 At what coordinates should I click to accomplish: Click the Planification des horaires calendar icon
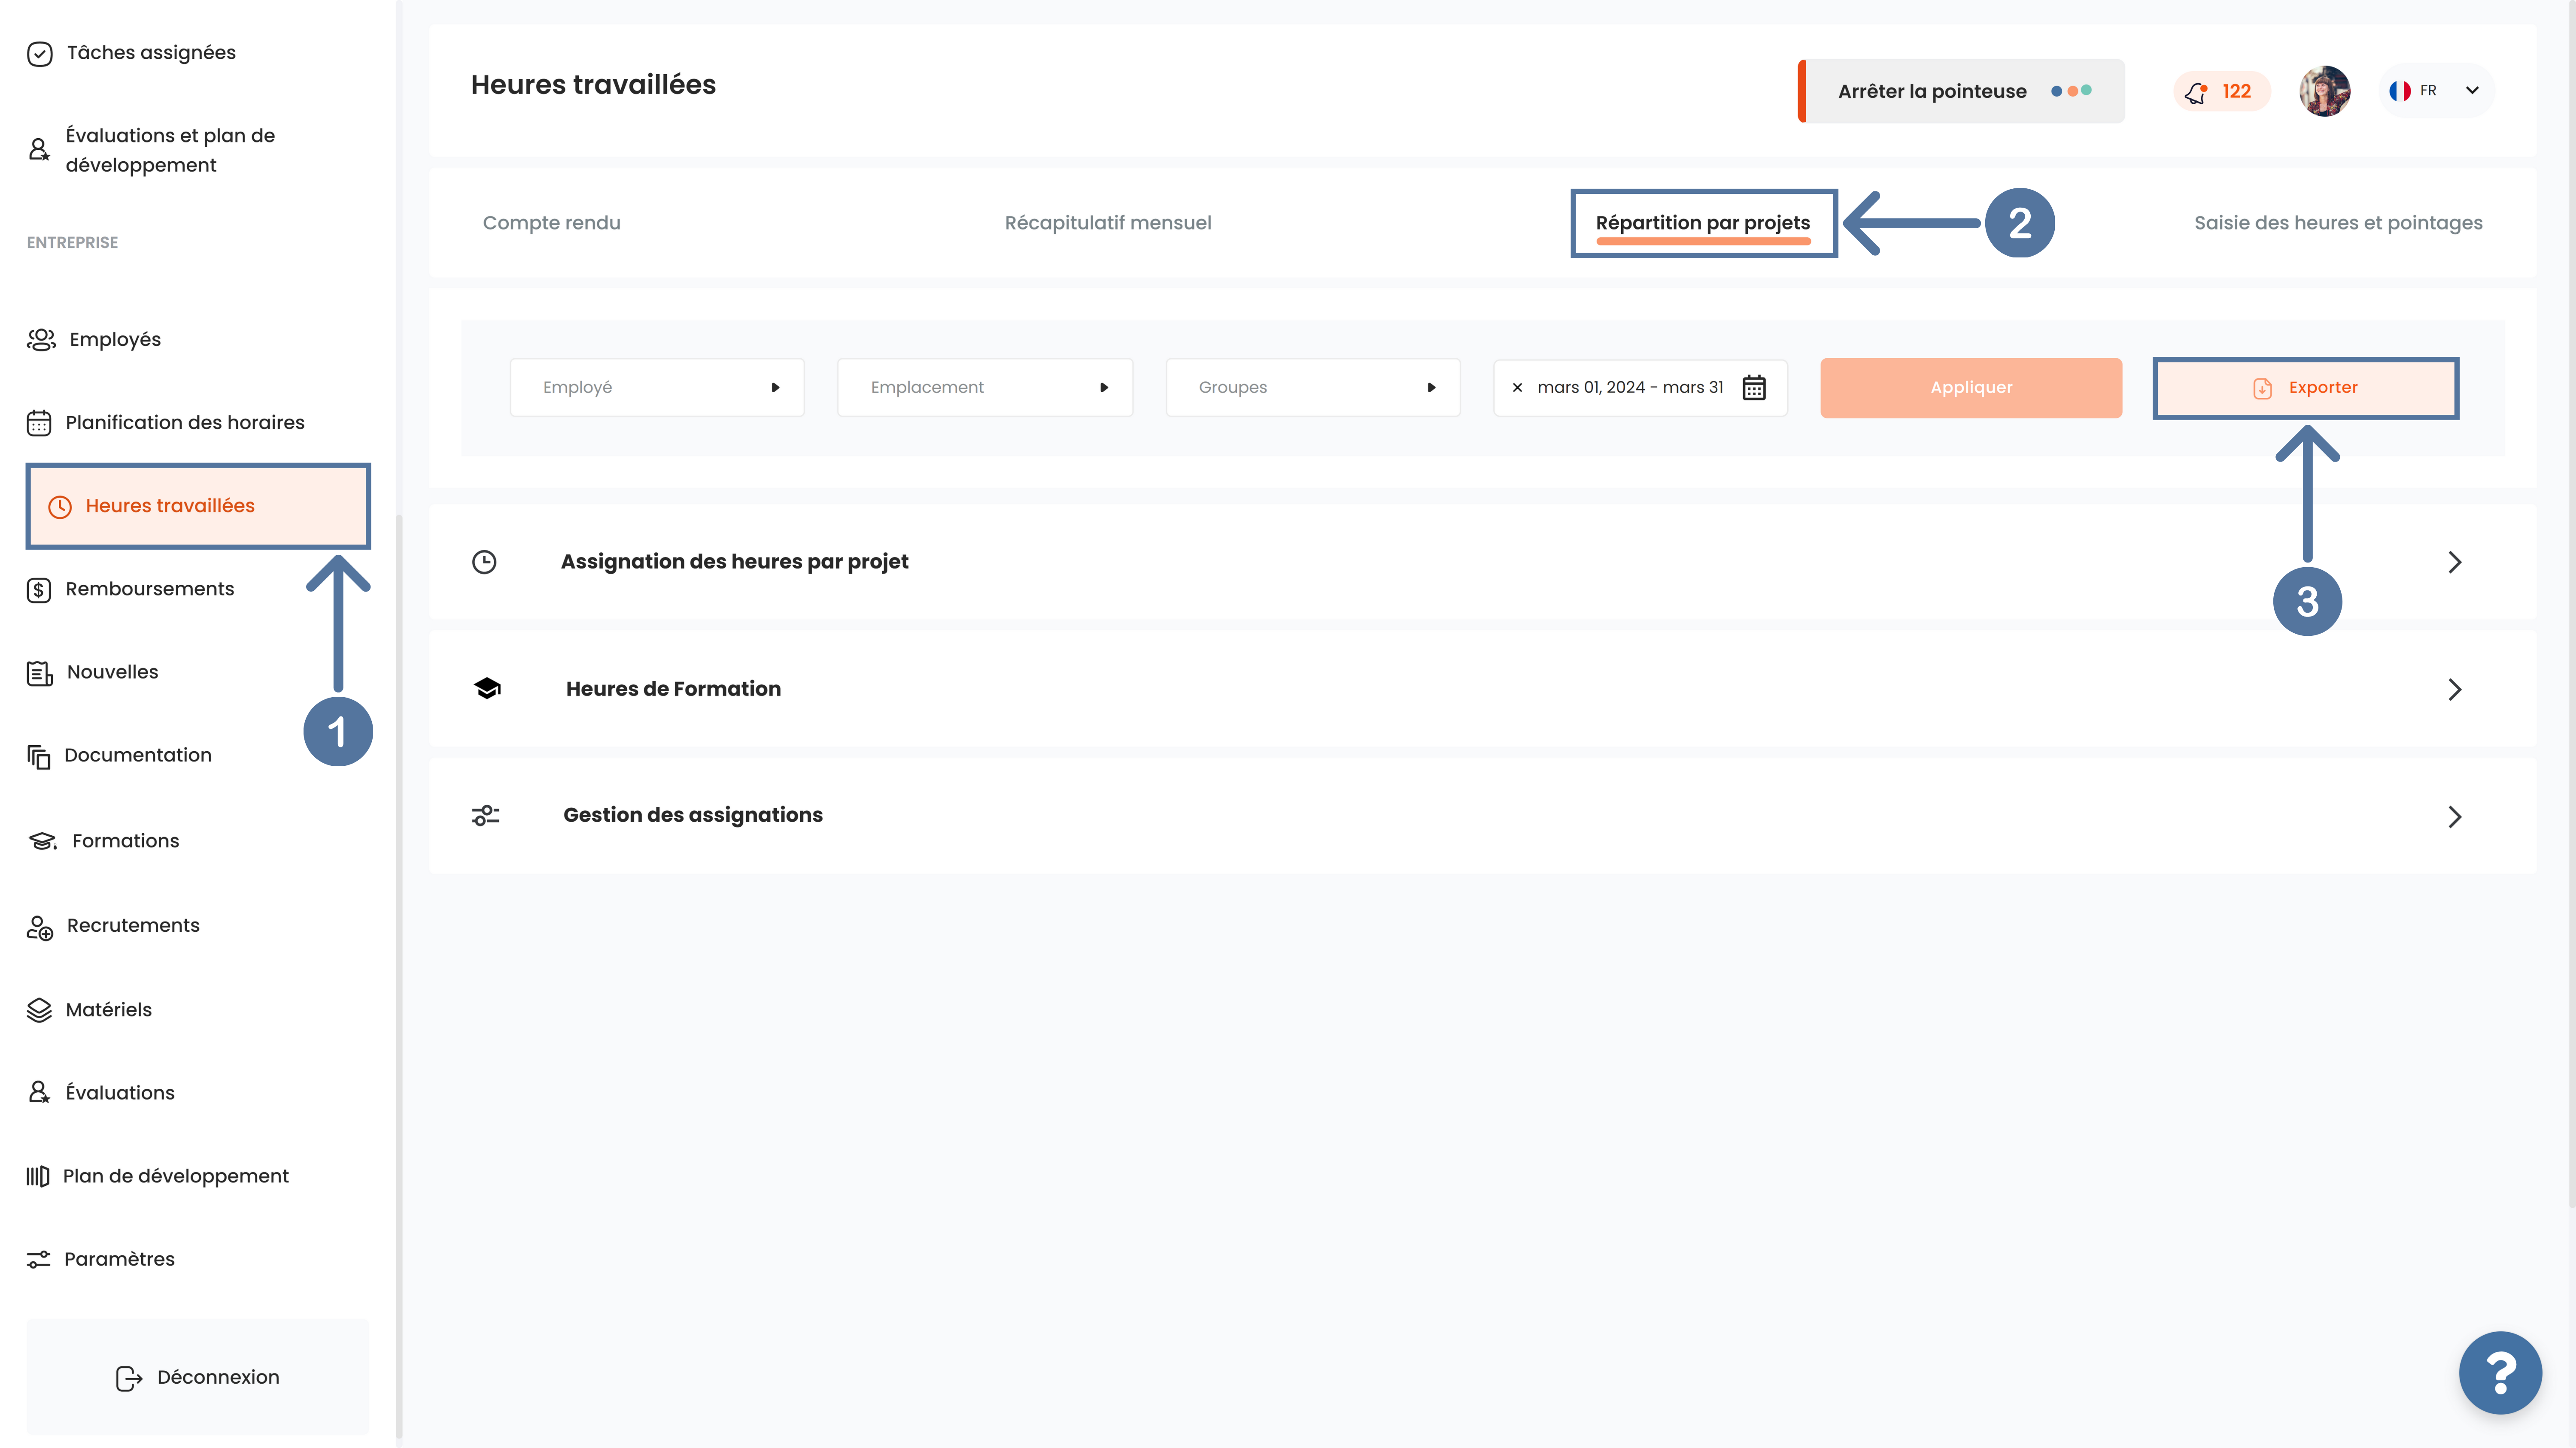pyautogui.click(x=39, y=423)
